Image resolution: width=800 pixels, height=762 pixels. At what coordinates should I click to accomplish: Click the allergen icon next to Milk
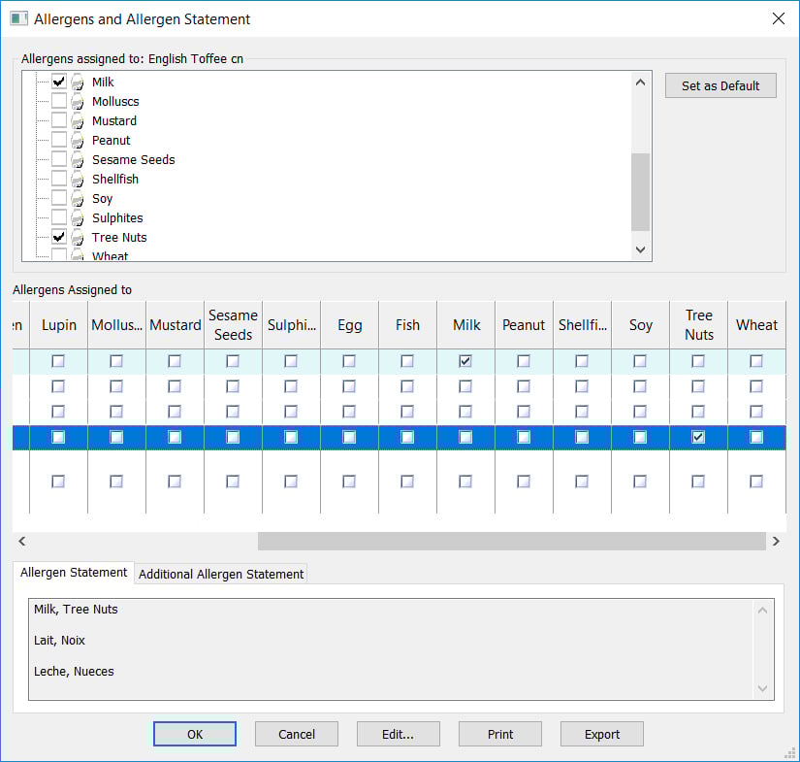click(x=78, y=83)
